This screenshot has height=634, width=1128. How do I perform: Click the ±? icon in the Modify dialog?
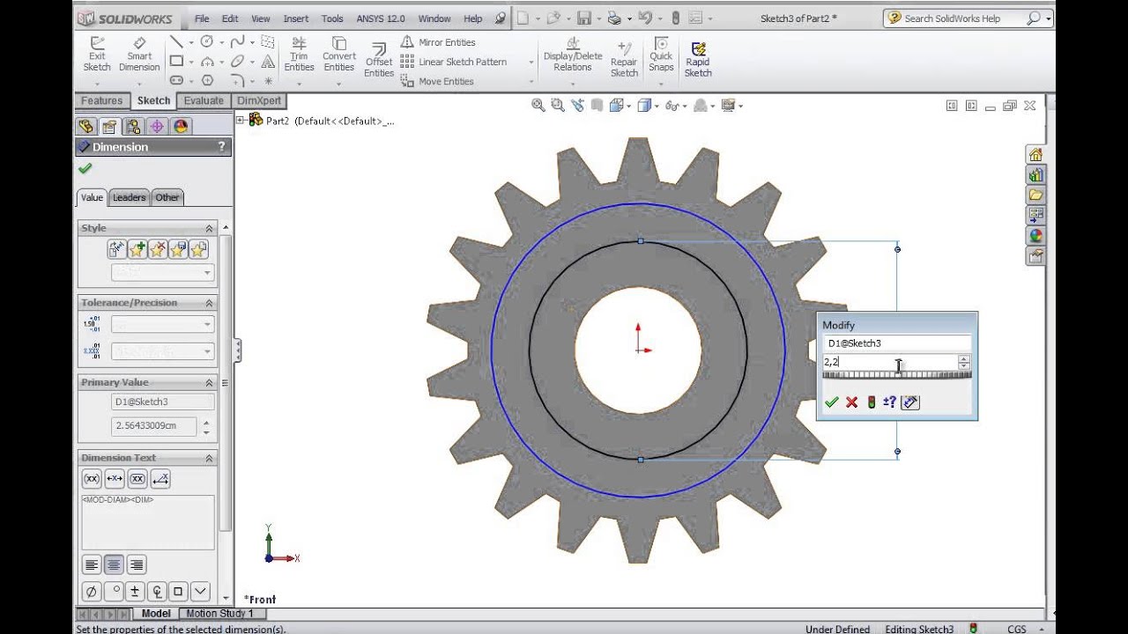click(890, 402)
